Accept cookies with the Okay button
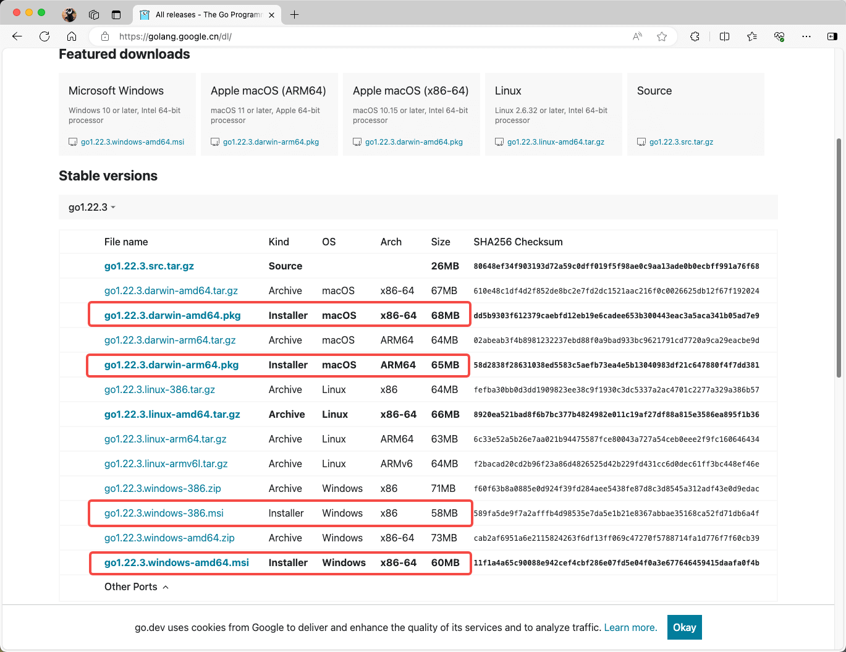The width and height of the screenshot is (846, 652). click(685, 627)
